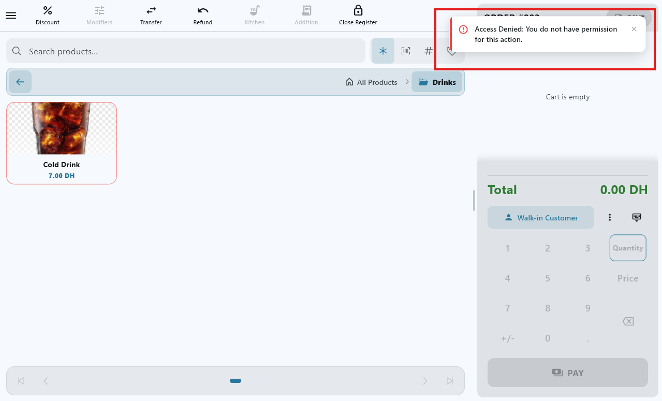Tap numpad digit 3
Screen dimensions: 662x401
(x=587, y=248)
